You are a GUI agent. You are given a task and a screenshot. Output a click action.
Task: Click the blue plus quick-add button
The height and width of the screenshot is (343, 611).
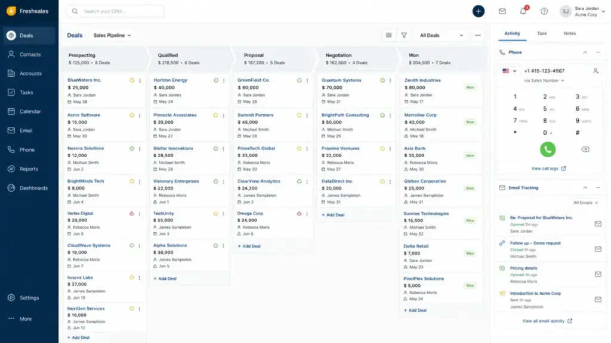pos(479,11)
